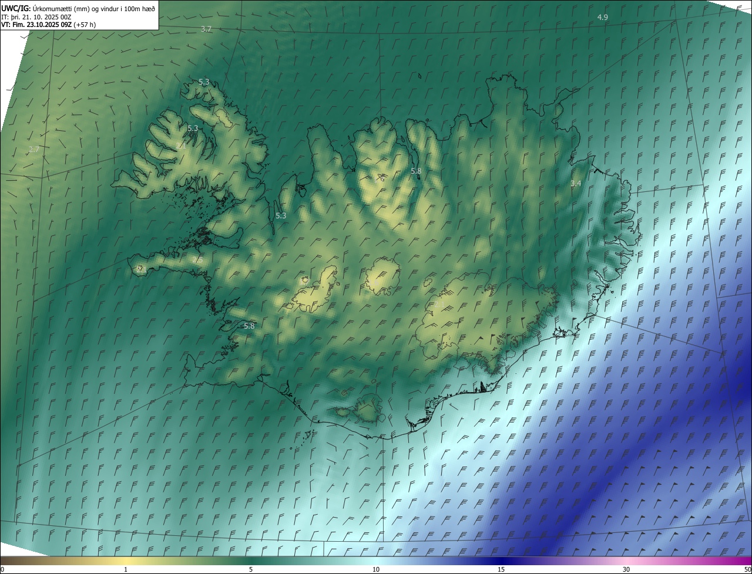752x574 pixels.
Task: Click the small Grímsey island off north coast
Action: pyautogui.click(x=421, y=75)
